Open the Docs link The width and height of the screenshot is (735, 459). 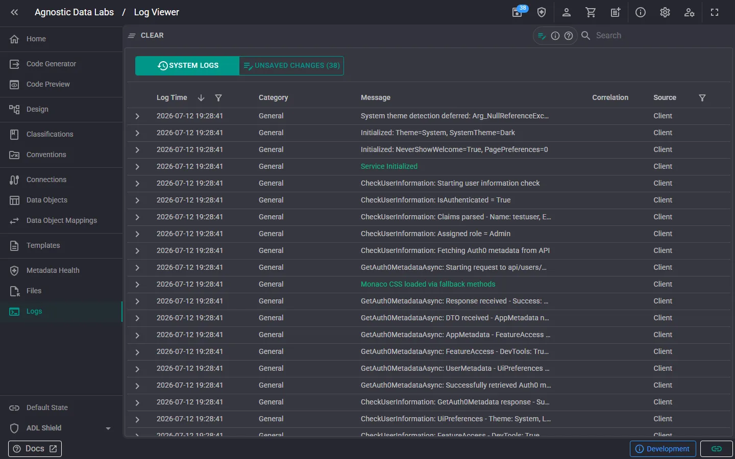coord(35,449)
